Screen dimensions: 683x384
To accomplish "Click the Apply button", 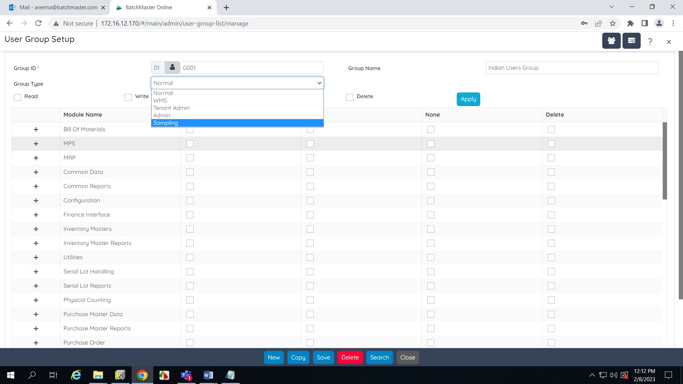I will [468, 99].
